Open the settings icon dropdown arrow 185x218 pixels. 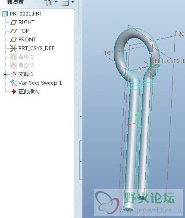pyautogui.click(x=56, y=2)
